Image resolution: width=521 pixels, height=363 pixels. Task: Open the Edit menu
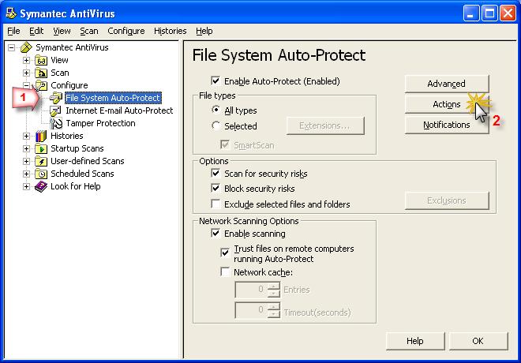point(36,31)
